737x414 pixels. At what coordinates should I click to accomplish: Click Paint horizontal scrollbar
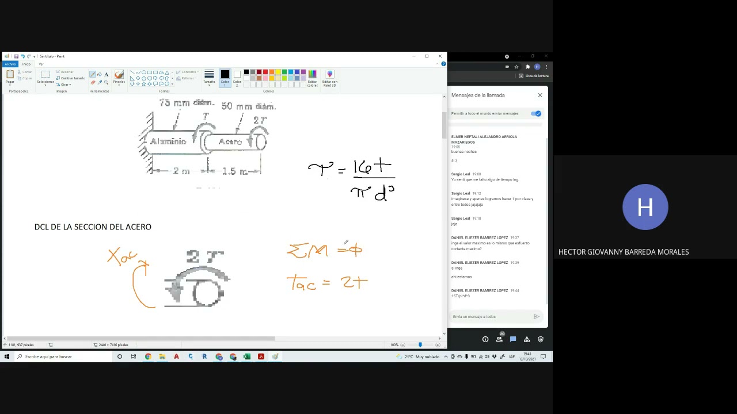coord(140,338)
